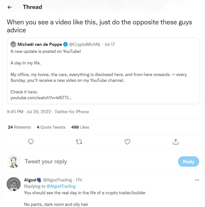View the 24 Retweets list
This screenshot has height=207, width=205.
[19, 127]
